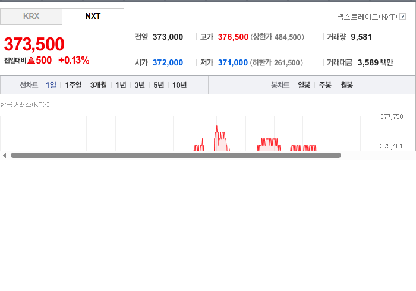This screenshot has height=291, width=416.
Task: Click the horizontal scrollbar left arrow
Action: (5, 156)
